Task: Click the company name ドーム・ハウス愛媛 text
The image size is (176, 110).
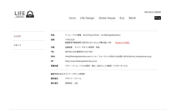Action: pyautogui.click(x=73, y=35)
